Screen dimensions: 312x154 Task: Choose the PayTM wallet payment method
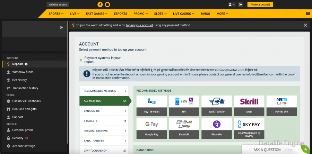click(151, 106)
